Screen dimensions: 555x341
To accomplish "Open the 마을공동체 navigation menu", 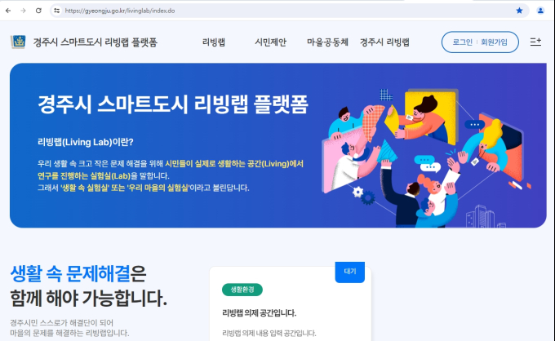I will click(327, 42).
